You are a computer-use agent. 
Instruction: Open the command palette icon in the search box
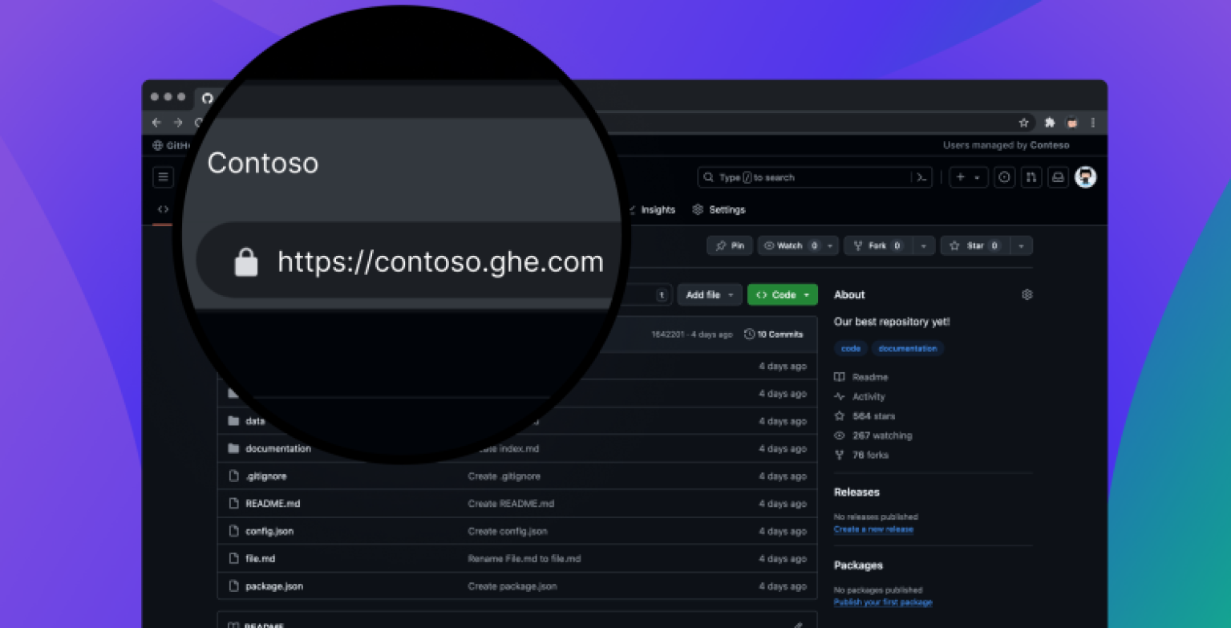click(x=921, y=177)
